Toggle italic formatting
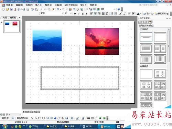This screenshot has height=129, width=172. coord(79,13)
